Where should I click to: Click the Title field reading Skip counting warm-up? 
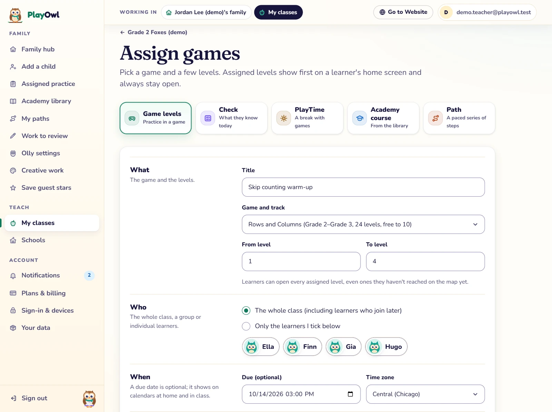[363, 187]
